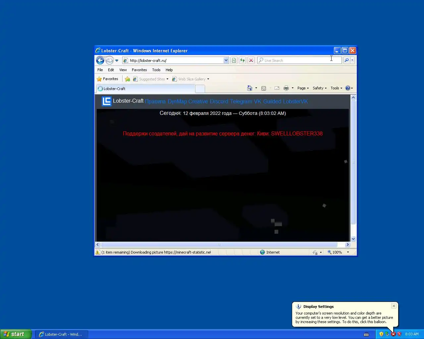Open the Favorites menu in menu bar

139,70
